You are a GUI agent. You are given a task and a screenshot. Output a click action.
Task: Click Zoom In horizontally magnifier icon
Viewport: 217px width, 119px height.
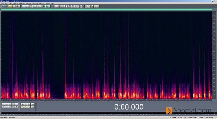tap(22, 104)
